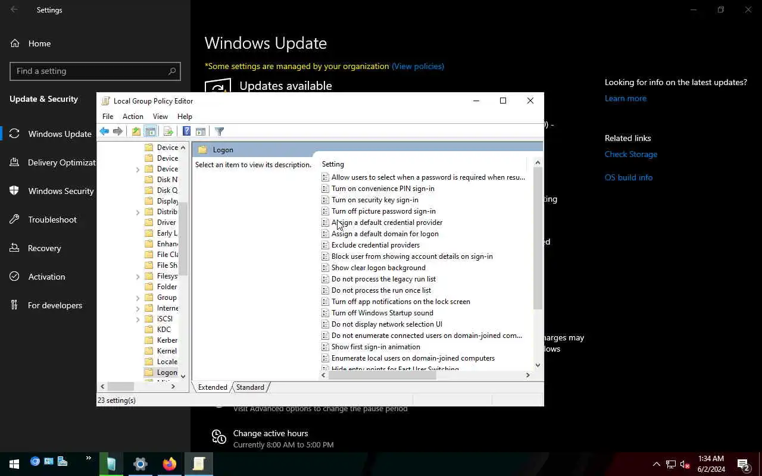762x476 pixels.
Task: Click the Filter funnel toolbar icon
Action: point(219,131)
